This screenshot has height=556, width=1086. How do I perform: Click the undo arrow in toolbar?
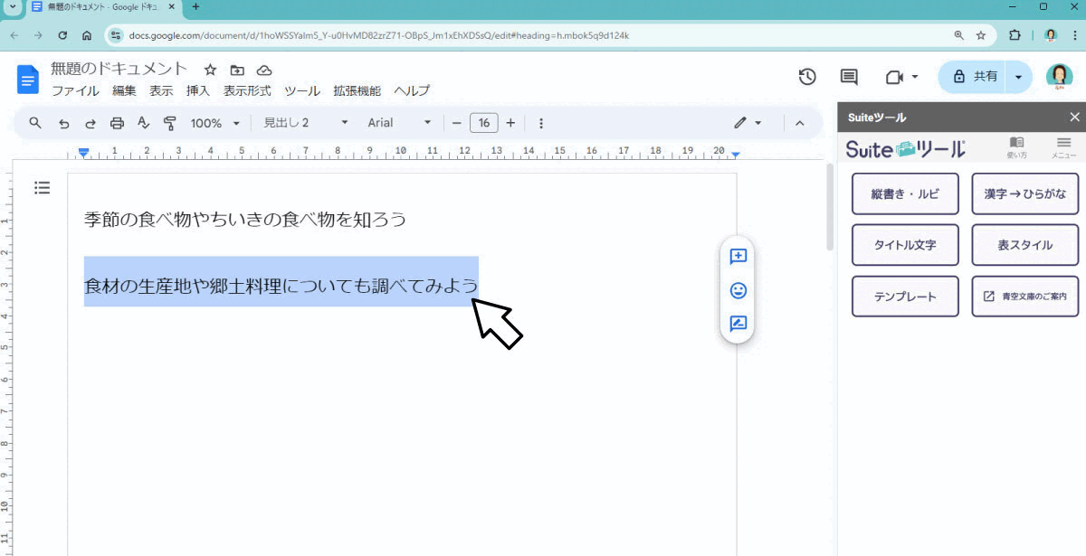point(63,123)
